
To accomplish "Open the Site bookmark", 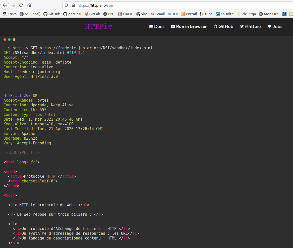I will click(142, 14).
